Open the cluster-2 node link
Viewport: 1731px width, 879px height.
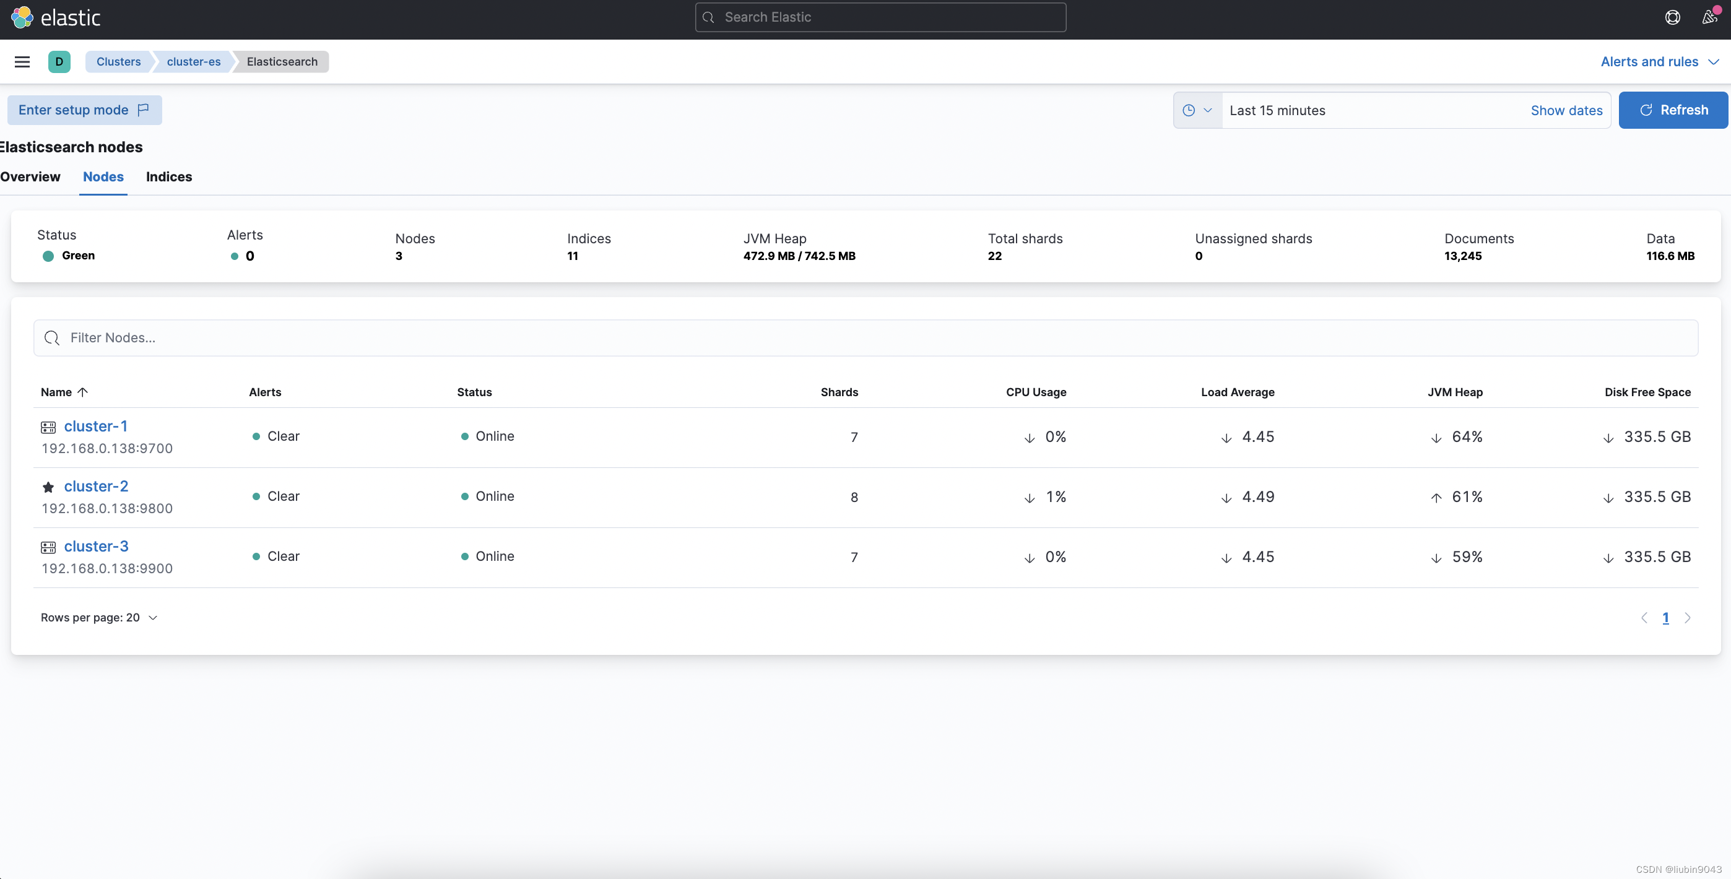[x=96, y=486]
